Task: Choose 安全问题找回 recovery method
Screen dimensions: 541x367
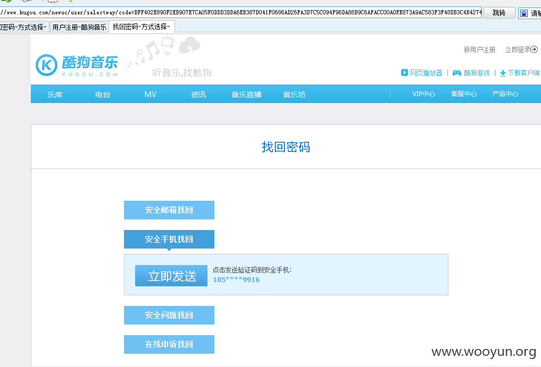Action: coord(169,315)
